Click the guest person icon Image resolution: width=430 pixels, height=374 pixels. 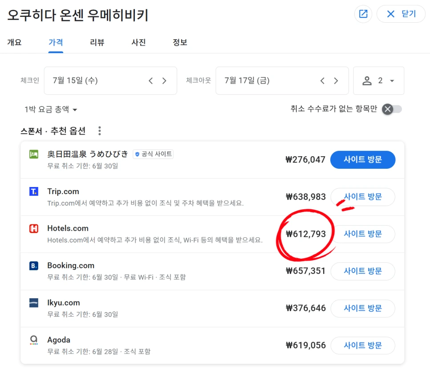coord(367,81)
